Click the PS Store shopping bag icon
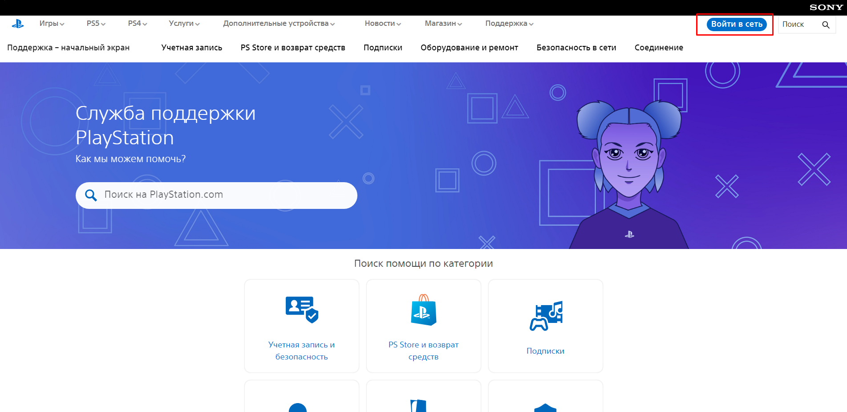The height and width of the screenshot is (412, 847). (424, 310)
